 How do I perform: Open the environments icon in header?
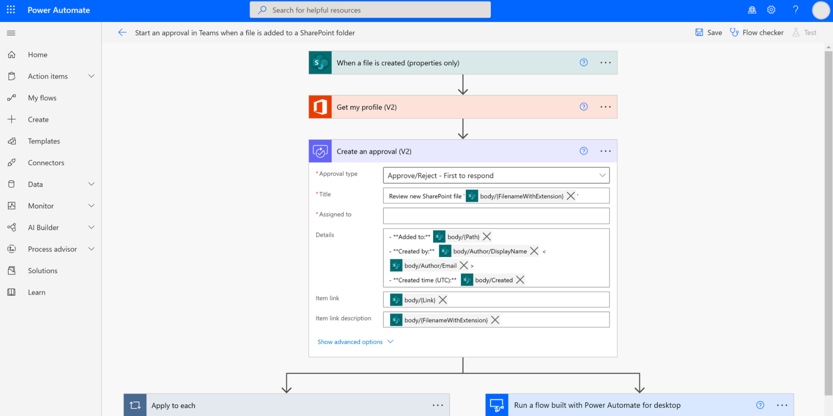pyautogui.click(x=752, y=10)
